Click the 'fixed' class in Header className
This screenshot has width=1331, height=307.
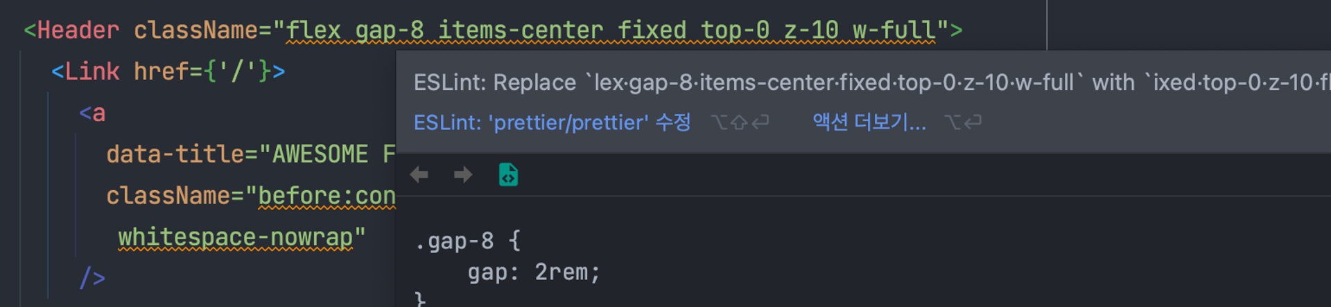652,30
